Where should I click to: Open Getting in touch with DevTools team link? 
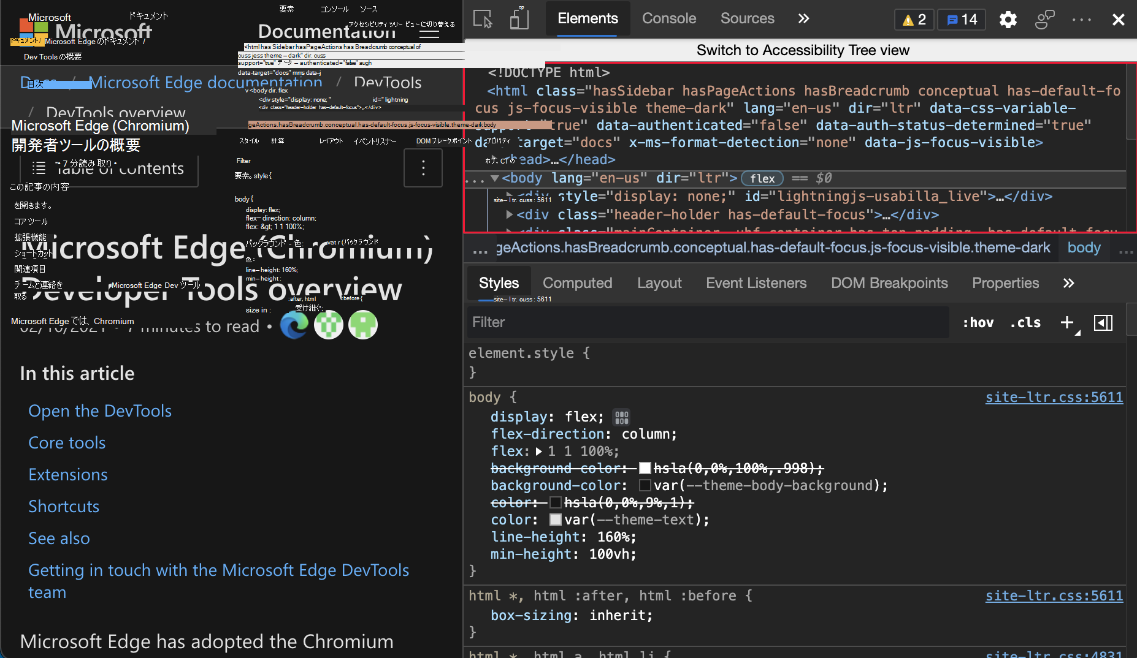coord(218,581)
